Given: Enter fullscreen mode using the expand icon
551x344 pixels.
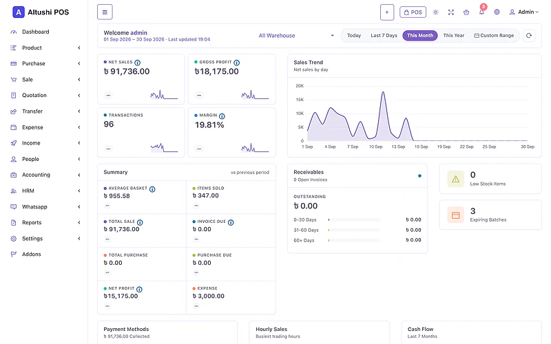Looking at the screenshot, I should pyautogui.click(x=451, y=12).
